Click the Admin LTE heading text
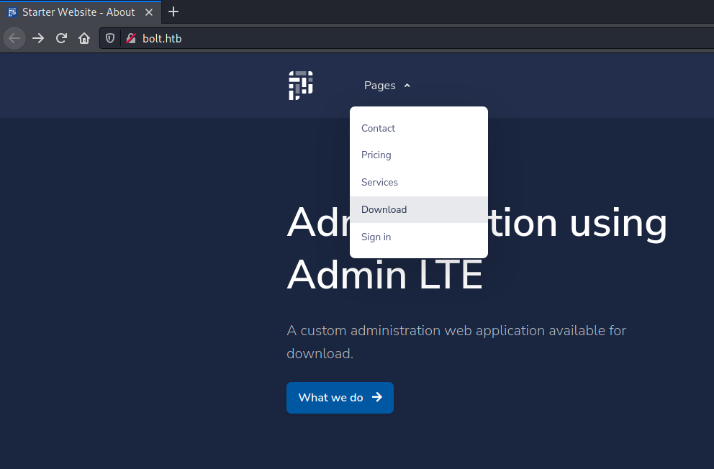The width and height of the screenshot is (714, 469). click(385, 275)
